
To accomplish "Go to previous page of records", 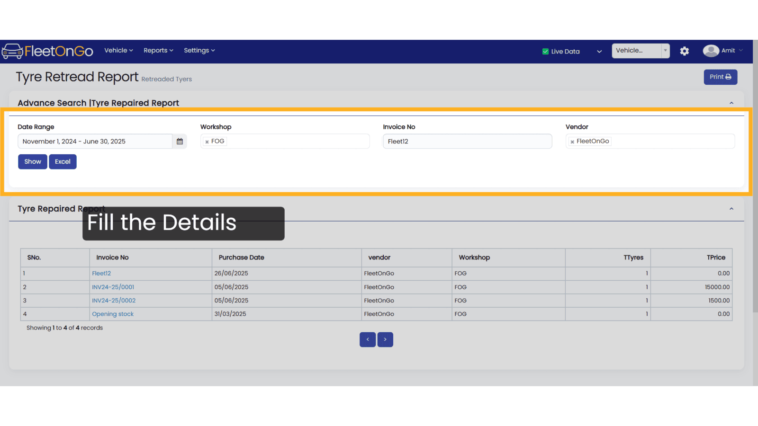I will pyautogui.click(x=368, y=339).
